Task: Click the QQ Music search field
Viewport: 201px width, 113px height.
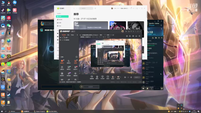Action: pyautogui.click(x=86, y=8)
